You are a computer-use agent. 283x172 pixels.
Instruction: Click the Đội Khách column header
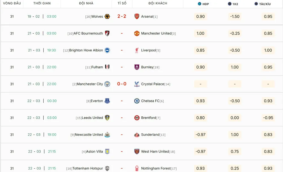pyautogui.click(x=158, y=3)
